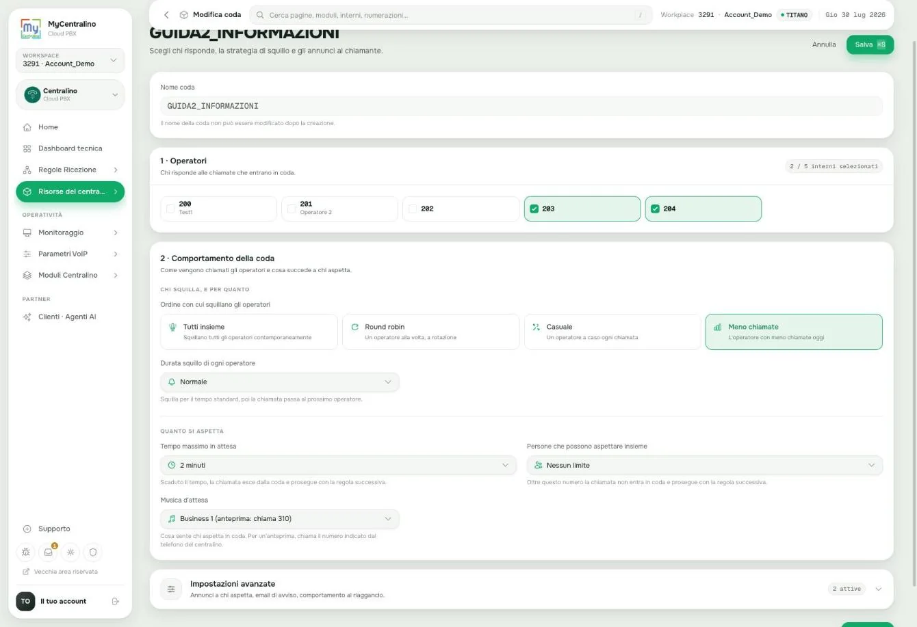Click the '2 / 5 interni selezionati' counter

(x=834, y=166)
